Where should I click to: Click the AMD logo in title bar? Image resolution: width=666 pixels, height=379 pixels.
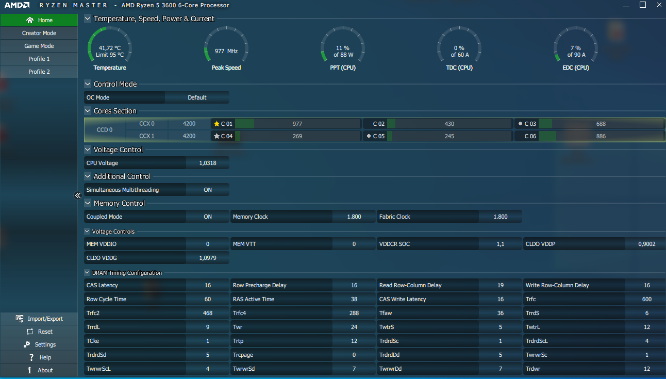pyautogui.click(x=17, y=5)
